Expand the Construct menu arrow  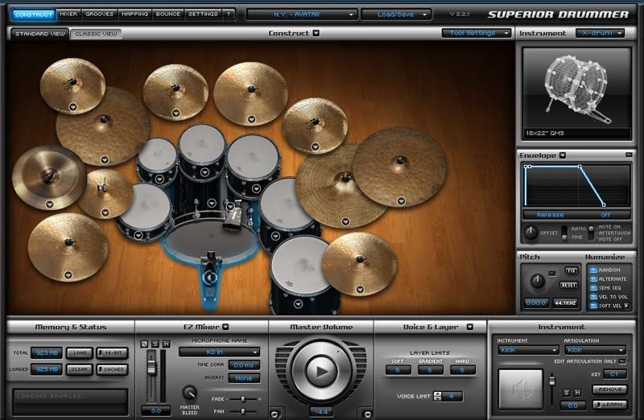[316, 33]
